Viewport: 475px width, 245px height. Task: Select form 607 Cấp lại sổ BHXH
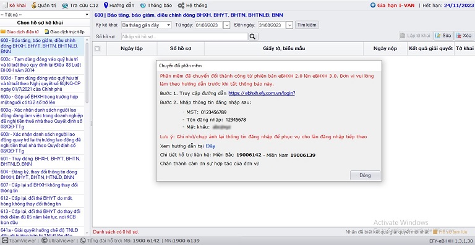coord(42,188)
